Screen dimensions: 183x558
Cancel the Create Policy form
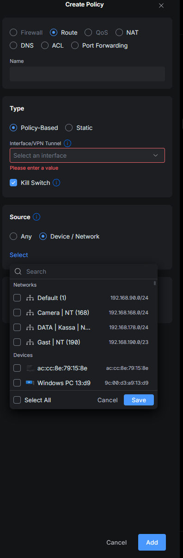click(116, 542)
